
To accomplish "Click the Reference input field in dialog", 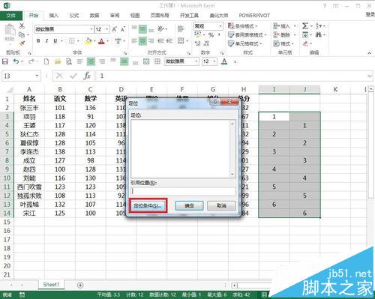I will (183, 191).
